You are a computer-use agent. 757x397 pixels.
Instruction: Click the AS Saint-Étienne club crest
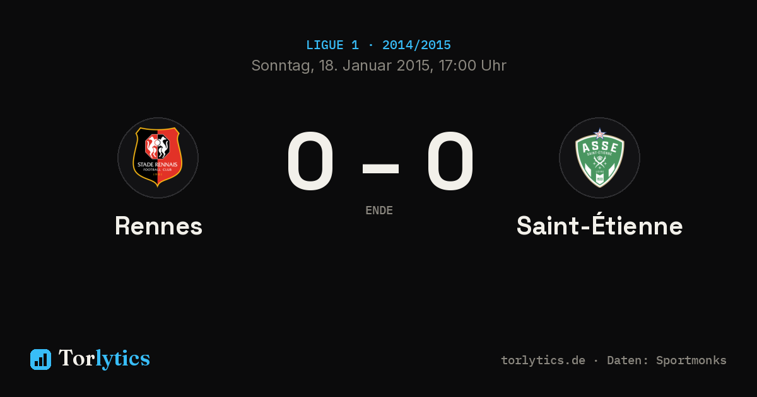click(x=599, y=158)
